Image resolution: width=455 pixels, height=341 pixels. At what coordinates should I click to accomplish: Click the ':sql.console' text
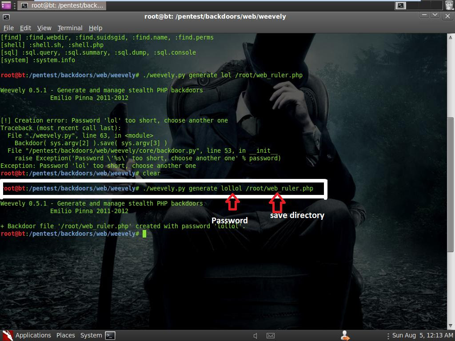click(x=175, y=52)
